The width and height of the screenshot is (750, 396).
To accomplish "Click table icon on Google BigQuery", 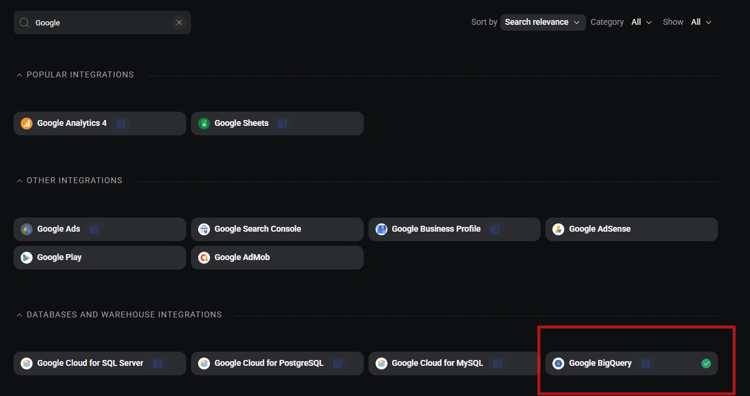I will 646,363.
